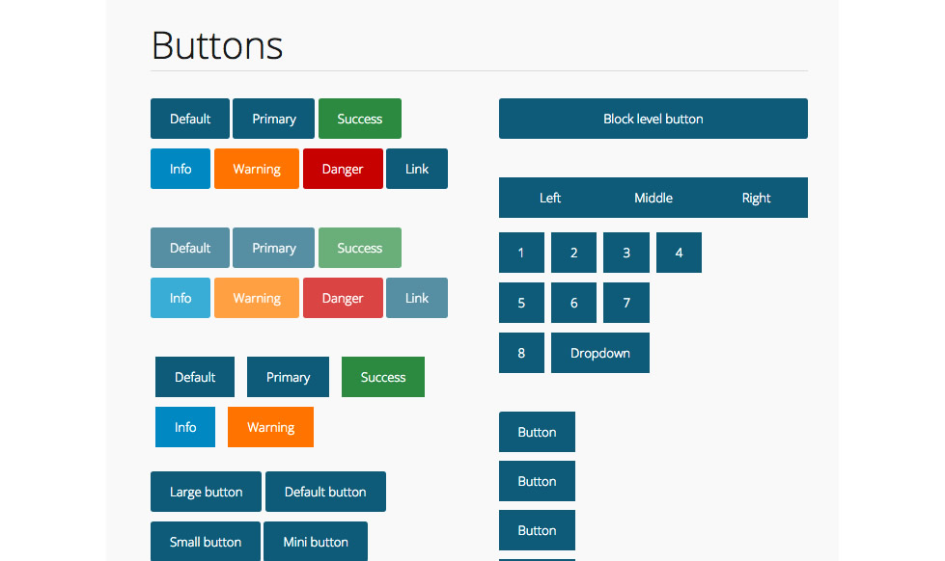Click the Link button at row end

416,168
